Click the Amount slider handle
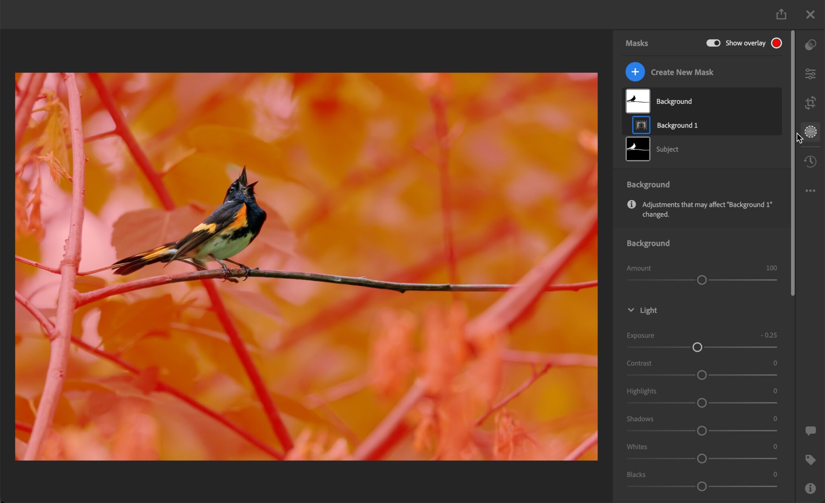The image size is (825, 503). click(701, 280)
